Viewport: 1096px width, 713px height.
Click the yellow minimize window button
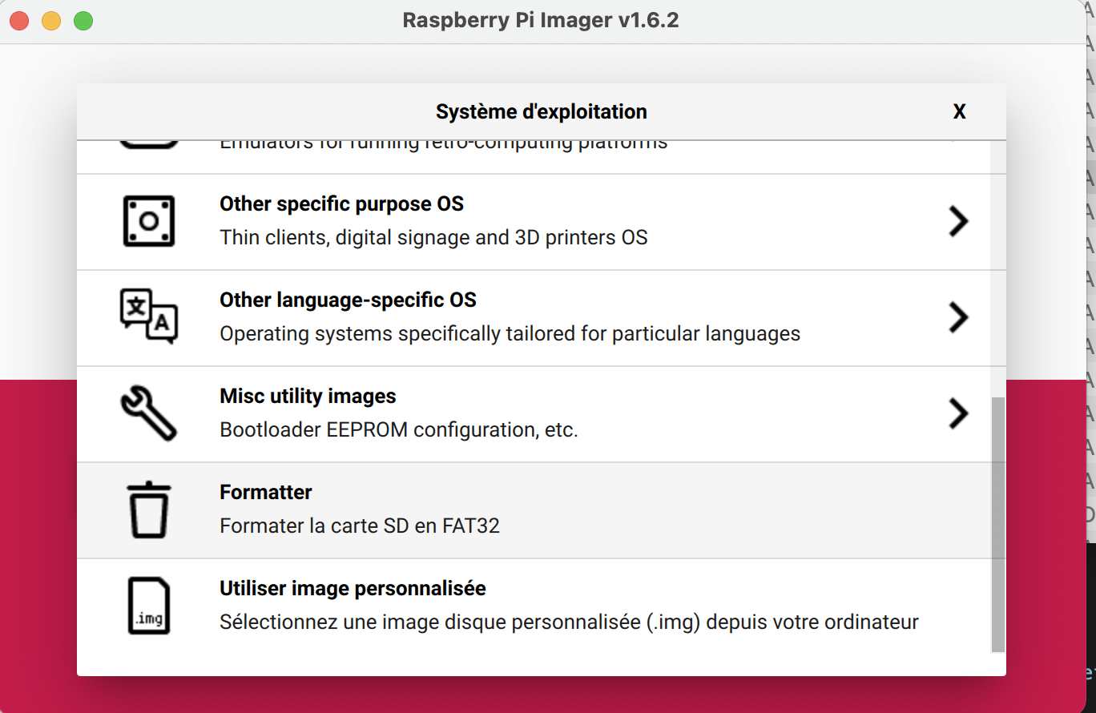[51, 21]
